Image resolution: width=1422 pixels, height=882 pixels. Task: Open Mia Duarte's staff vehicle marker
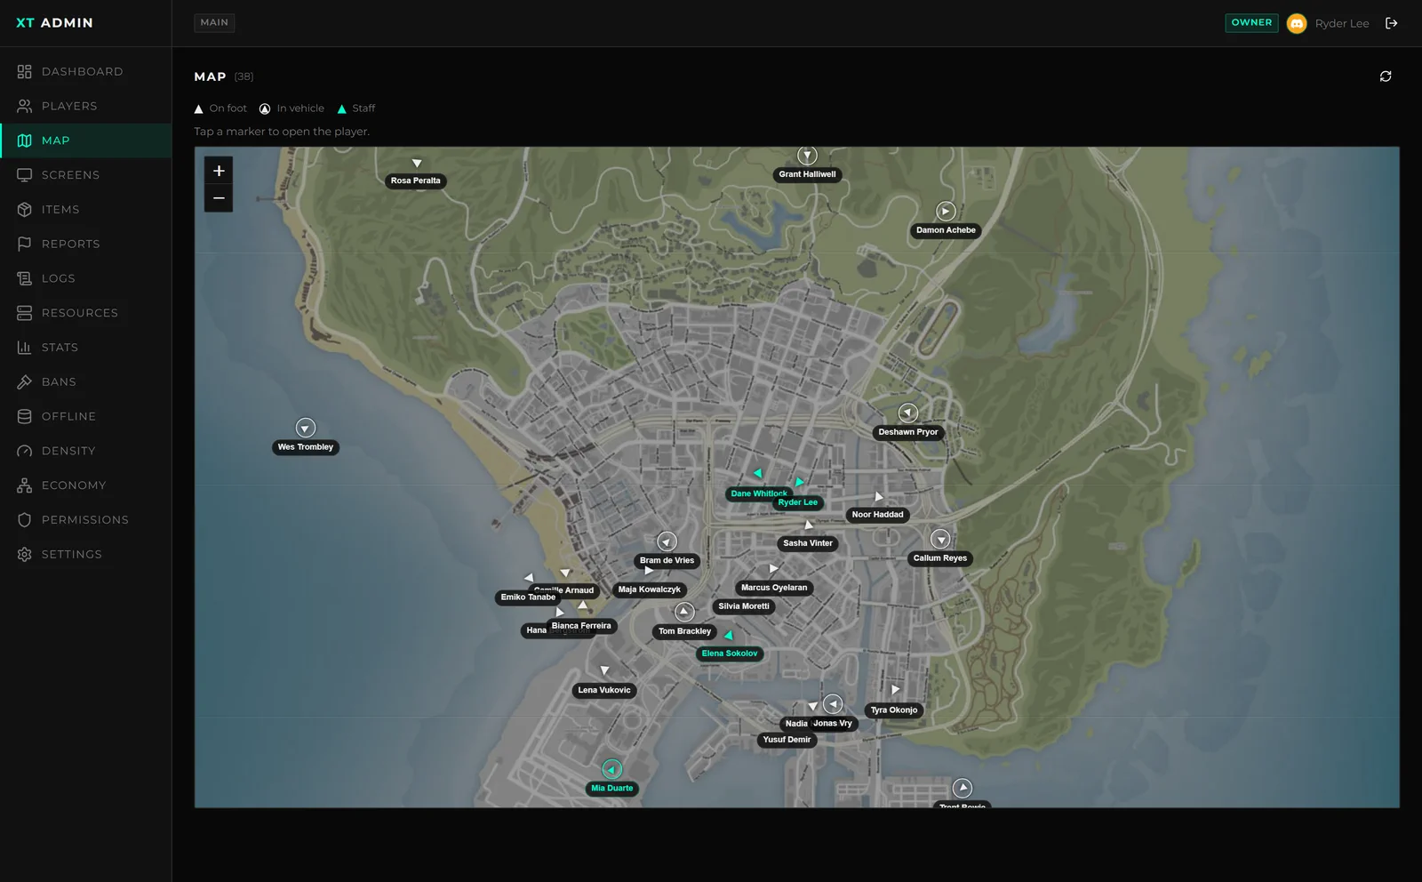pos(611,769)
